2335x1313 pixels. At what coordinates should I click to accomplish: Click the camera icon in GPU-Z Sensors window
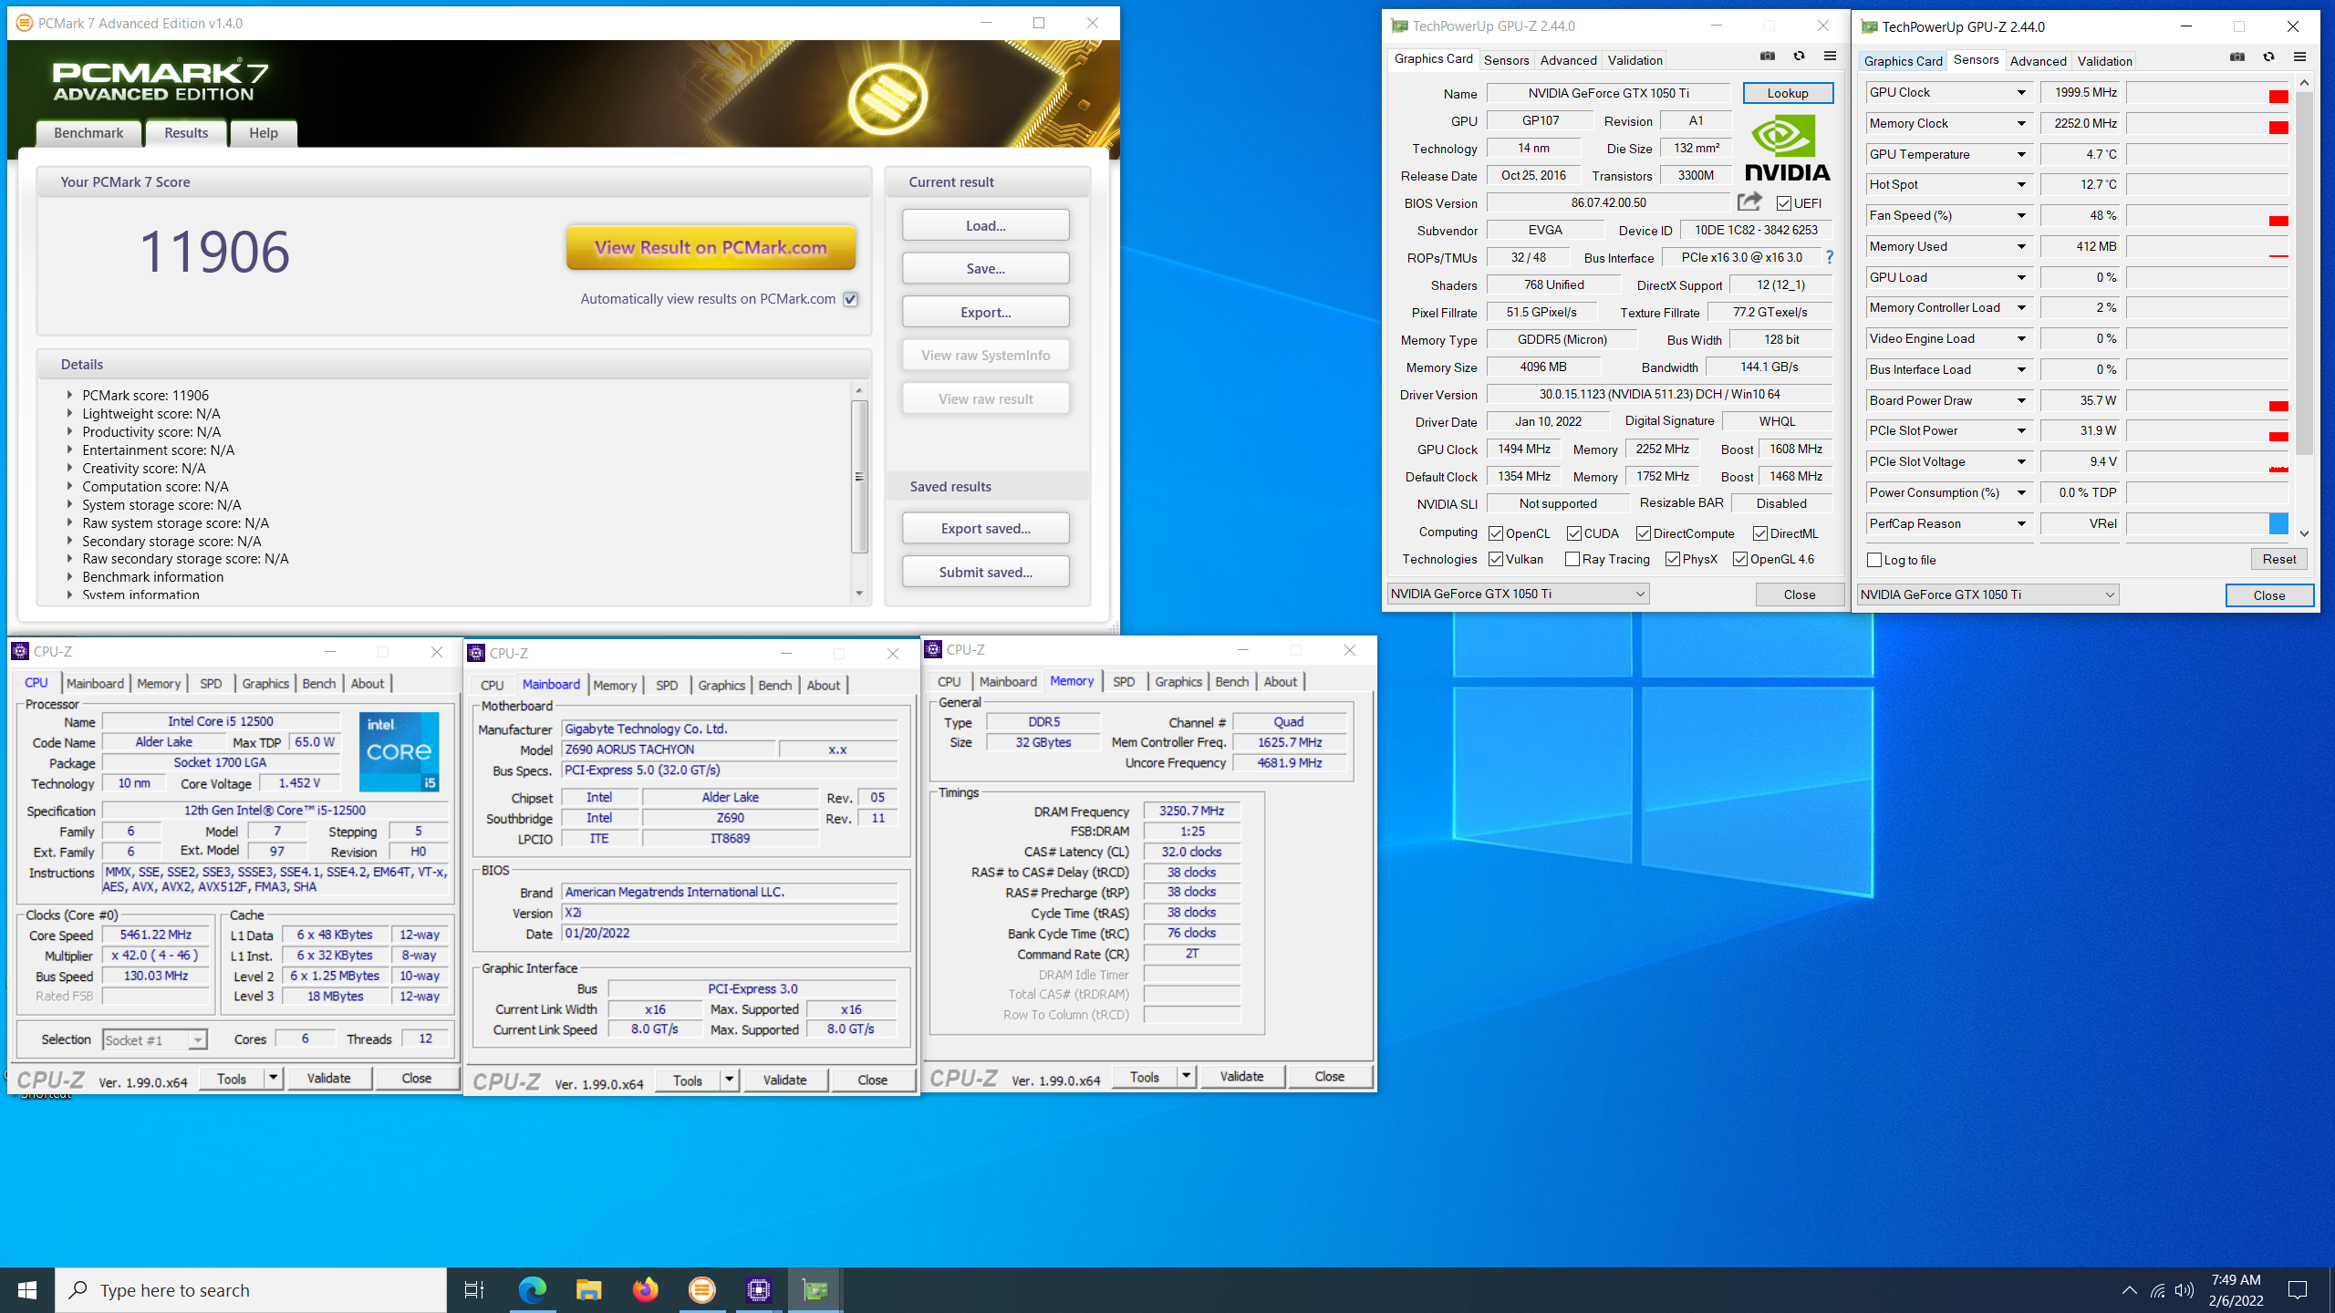point(2236,57)
